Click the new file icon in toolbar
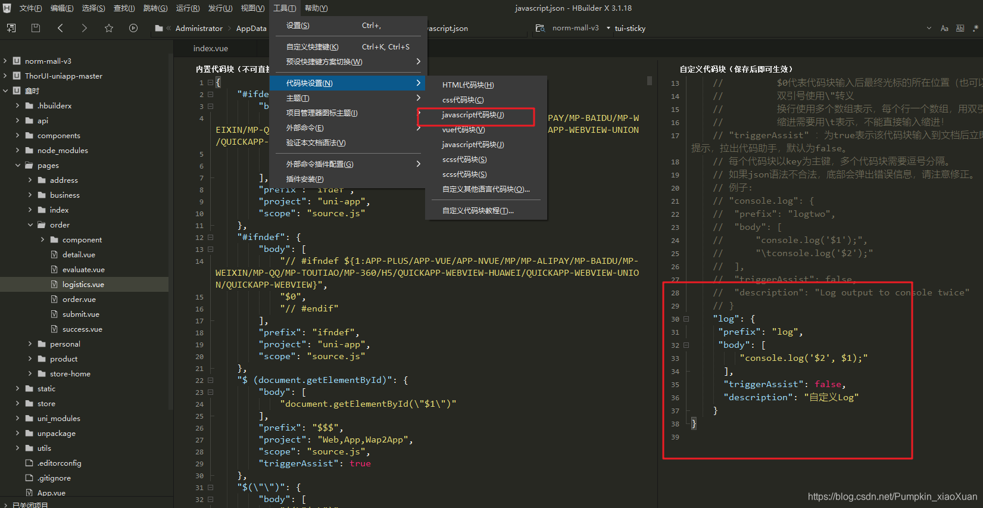983x508 pixels. pyautogui.click(x=11, y=28)
